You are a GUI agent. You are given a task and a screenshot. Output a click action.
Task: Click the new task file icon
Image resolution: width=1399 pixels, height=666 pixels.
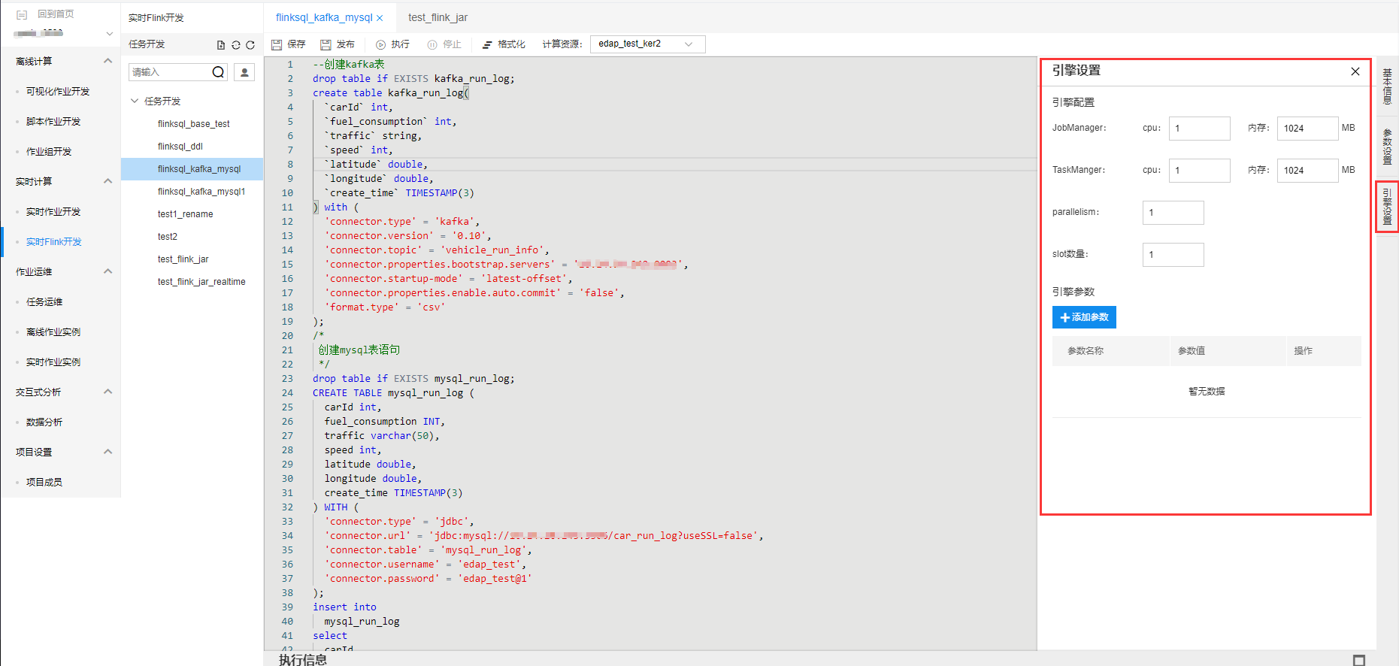coord(221,45)
